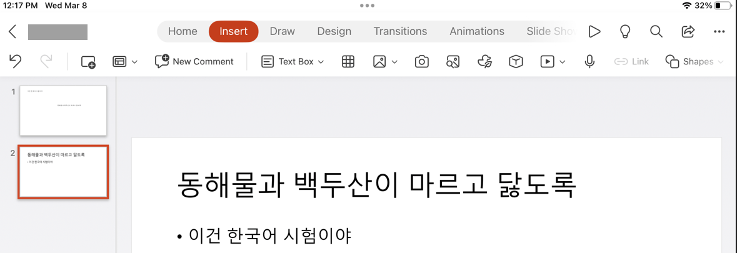Insert a Link
This screenshot has width=737, height=253.
(x=632, y=61)
